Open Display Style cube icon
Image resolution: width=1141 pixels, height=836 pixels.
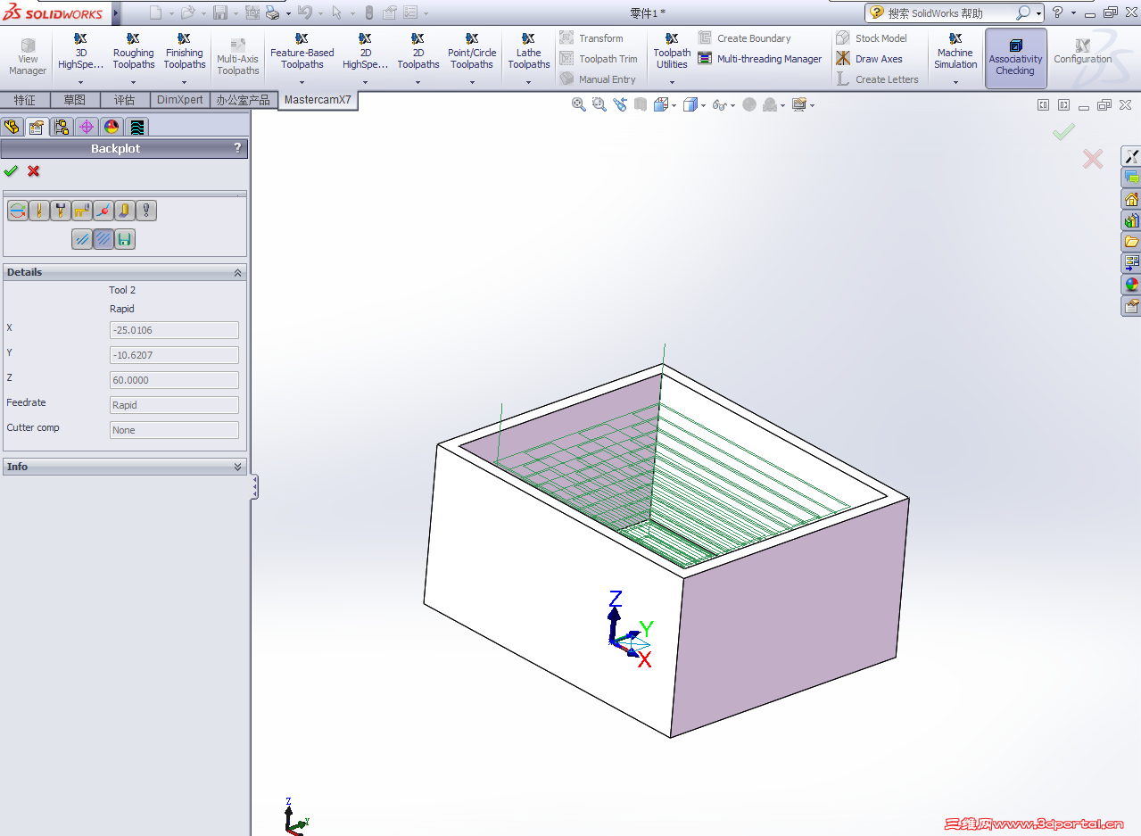click(x=690, y=104)
